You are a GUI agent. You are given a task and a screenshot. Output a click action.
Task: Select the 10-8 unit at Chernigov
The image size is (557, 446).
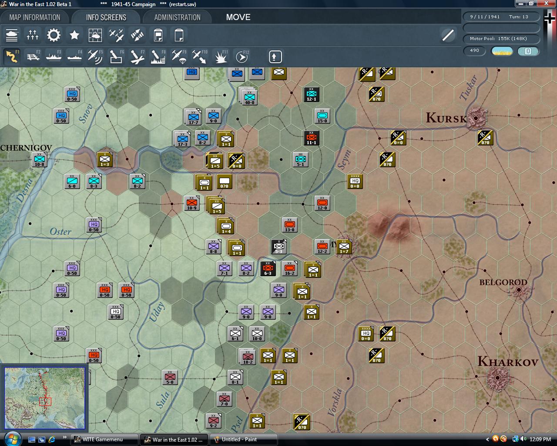[x=39, y=159]
